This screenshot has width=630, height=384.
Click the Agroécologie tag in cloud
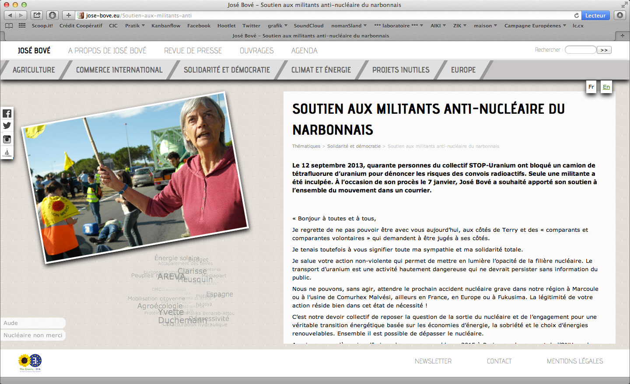pos(160,306)
